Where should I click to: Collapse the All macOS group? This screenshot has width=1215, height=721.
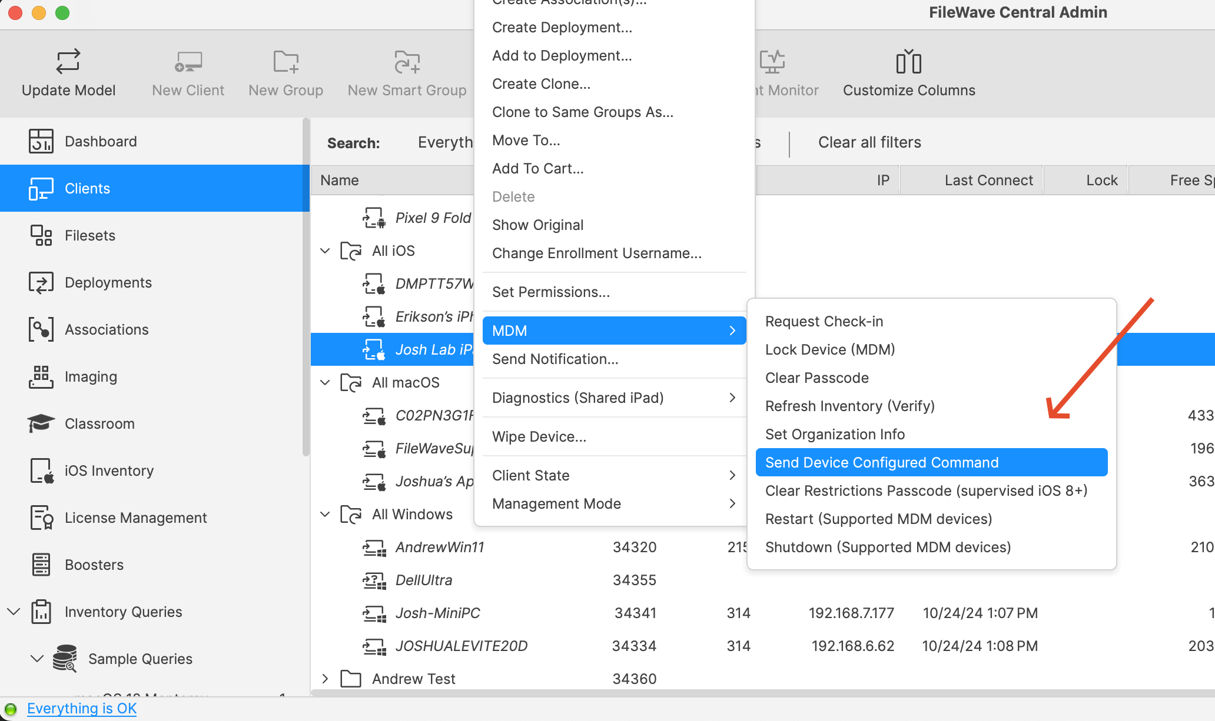pos(325,383)
